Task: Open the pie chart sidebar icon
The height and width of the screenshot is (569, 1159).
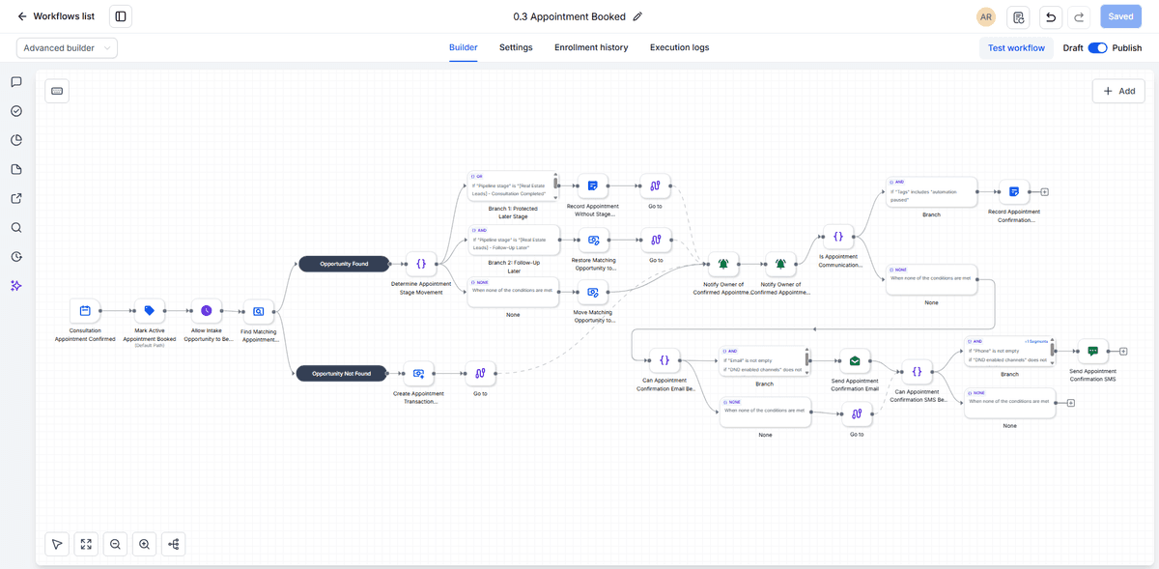Action: coord(16,140)
